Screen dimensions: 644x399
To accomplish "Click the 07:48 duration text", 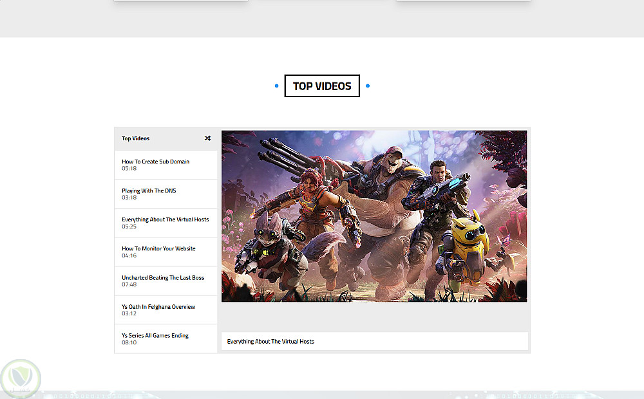I will 129,284.
